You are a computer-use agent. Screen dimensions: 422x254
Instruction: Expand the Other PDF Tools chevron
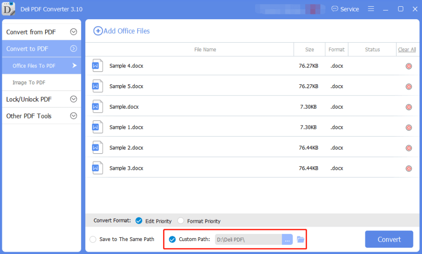click(x=73, y=115)
